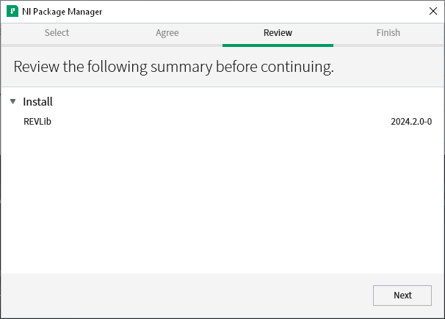This screenshot has width=445, height=319.
Task: Click the NI Package Manager logo icon
Action: [x=12, y=12]
